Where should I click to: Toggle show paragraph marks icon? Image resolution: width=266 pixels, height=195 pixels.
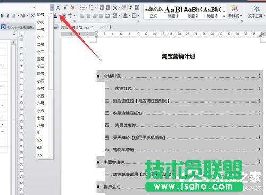[131, 7]
